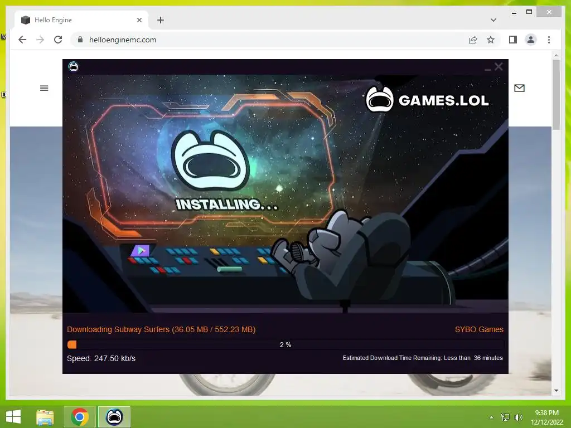The image size is (571, 428).
Task: Click the download progress bar
Action: click(x=285, y=344)
